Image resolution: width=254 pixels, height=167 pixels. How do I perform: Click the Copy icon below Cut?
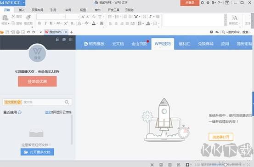click(x=13, y=23)
